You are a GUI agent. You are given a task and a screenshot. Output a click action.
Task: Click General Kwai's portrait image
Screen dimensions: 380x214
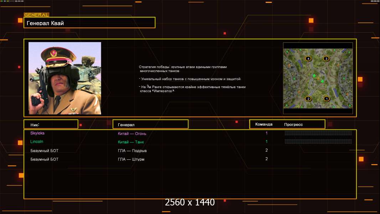[x=65, y=78]
